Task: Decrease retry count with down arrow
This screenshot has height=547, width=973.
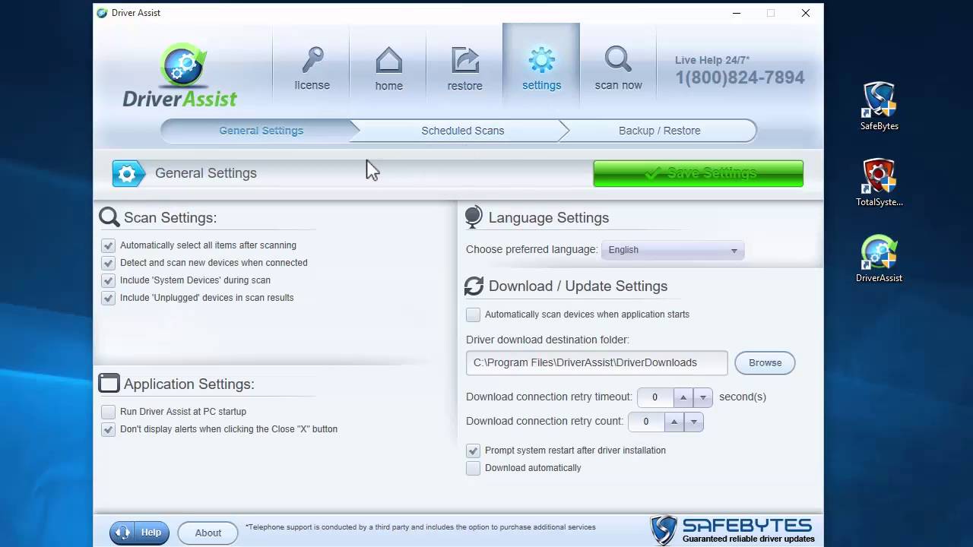Action: coord(694,422)
